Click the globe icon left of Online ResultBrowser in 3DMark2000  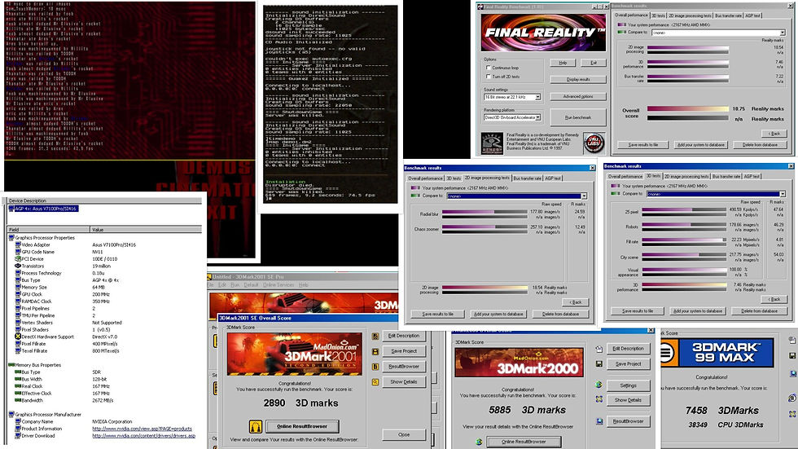click(479, 442)
